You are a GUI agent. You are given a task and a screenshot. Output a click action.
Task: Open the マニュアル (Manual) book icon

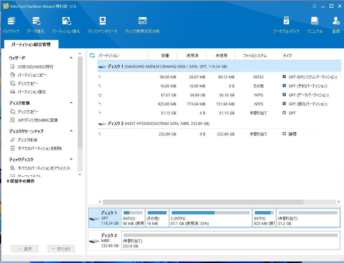314,21
